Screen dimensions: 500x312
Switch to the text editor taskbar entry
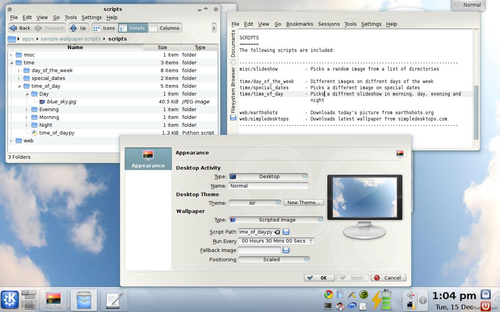(114, 300)
